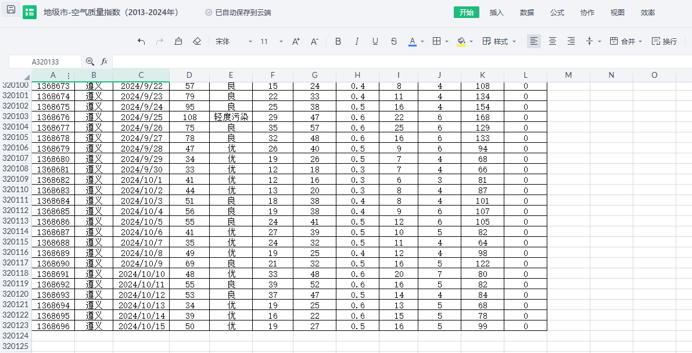692x353 pixels.
Task: Click cell with ID 1368673
Action: 53,86
